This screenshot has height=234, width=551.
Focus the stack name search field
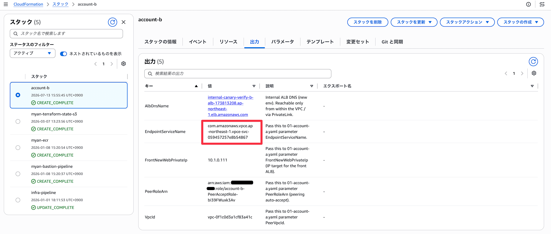(66, 34)
